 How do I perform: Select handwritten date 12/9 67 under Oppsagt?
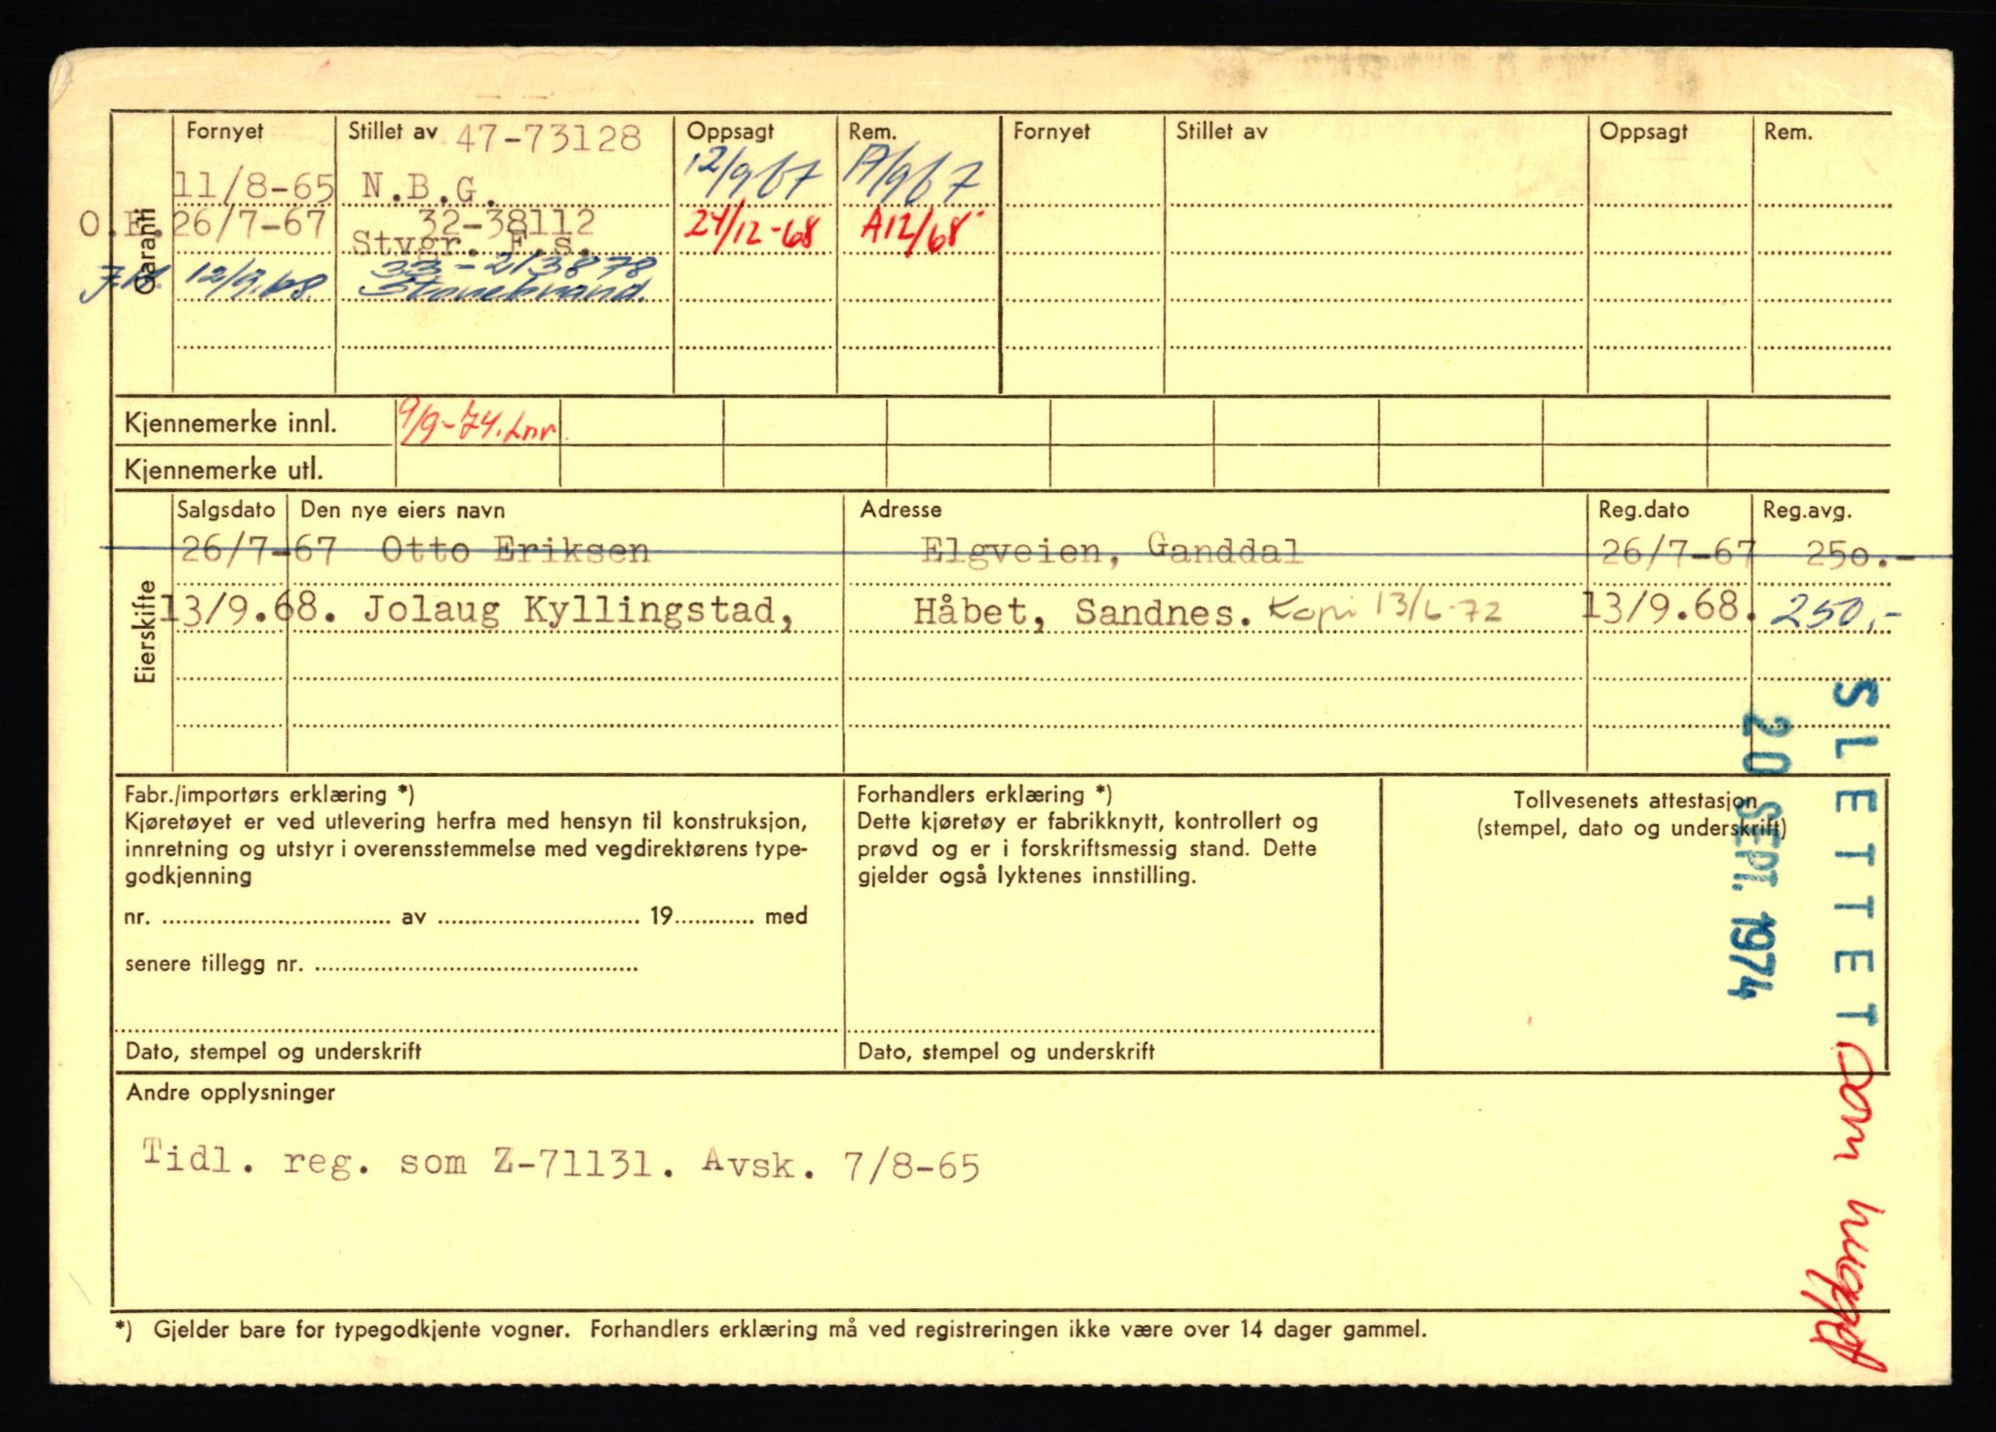[752, 177]
